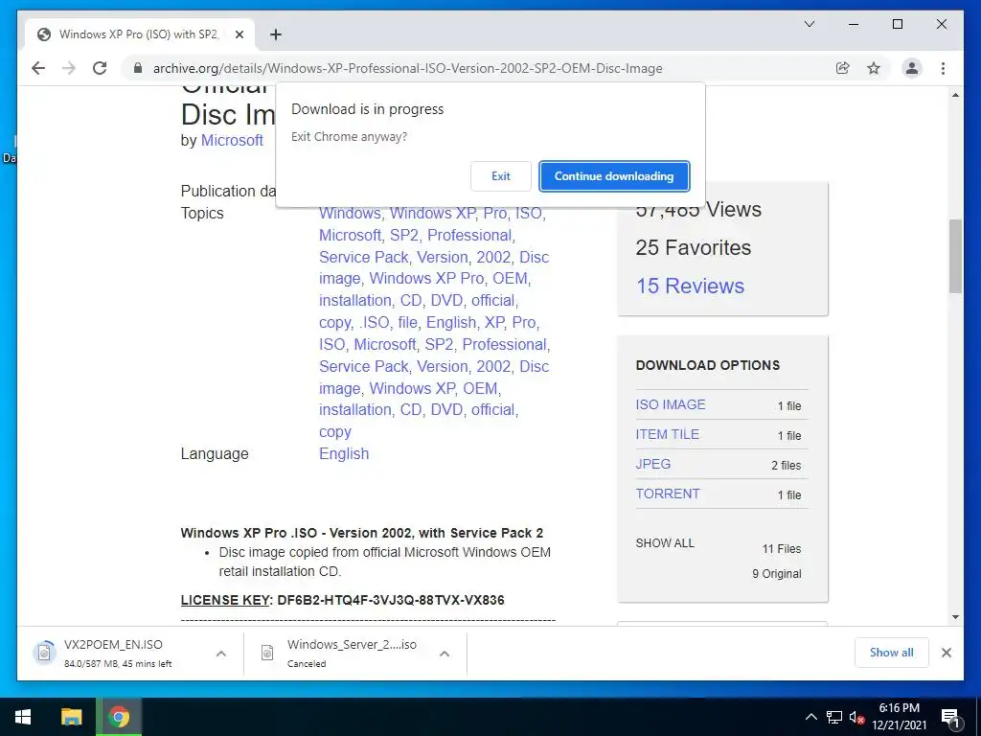Click the canceled Windows_Server iso download item

pos(341,653)
